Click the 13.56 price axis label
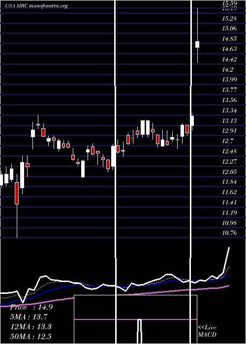Screen dimensions: 246x344 229,100
